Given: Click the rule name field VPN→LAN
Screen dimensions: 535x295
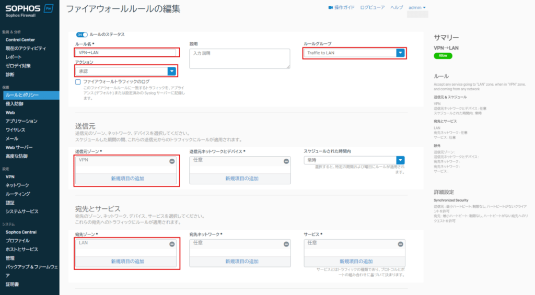Looking at the screenshot, I should pyautogui.click(x=125, y=53).
